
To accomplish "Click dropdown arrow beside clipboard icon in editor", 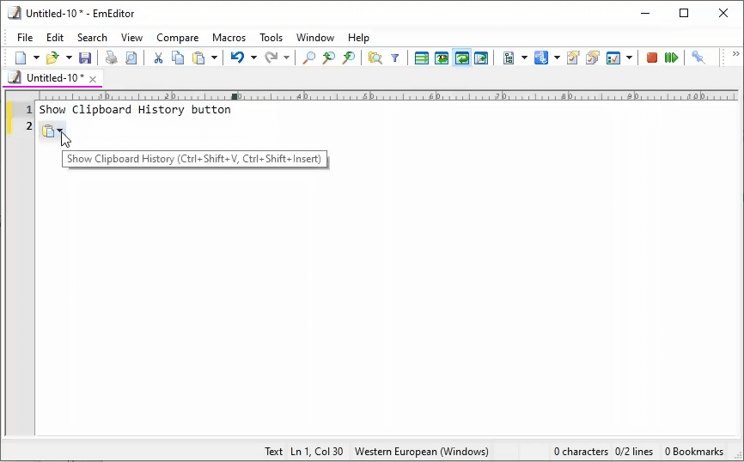I will coord(59,131).
